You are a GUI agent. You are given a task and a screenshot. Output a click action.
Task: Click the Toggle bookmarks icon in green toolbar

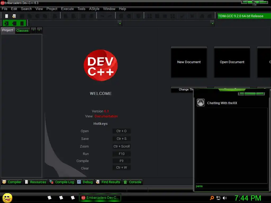[14, 23]
